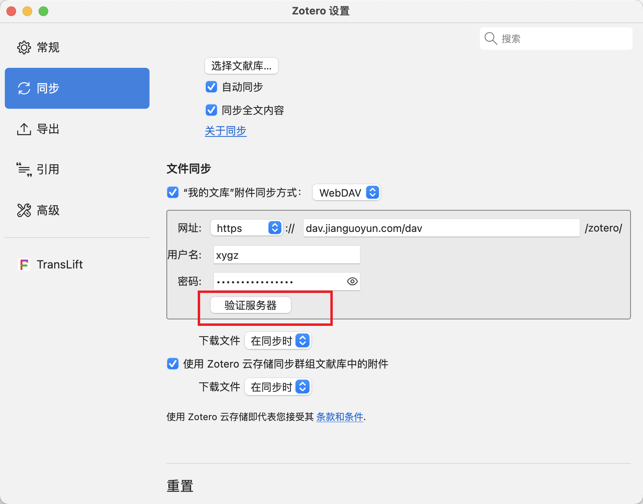Switch to the 导出 settings pane
This screenshot has height=504, width=643.
click(48, 129)
